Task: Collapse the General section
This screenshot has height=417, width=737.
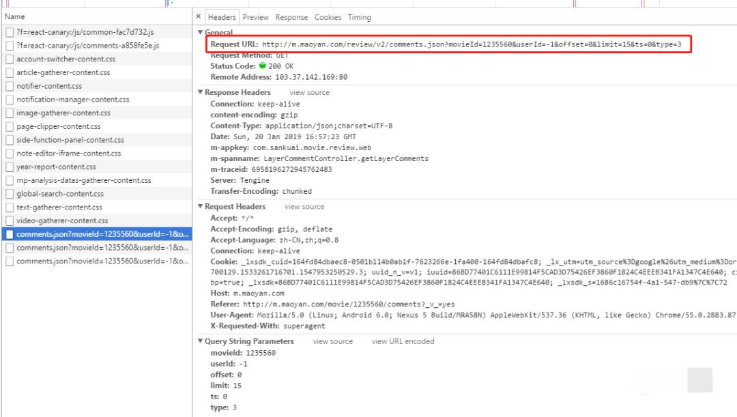Action: [200, 32]
